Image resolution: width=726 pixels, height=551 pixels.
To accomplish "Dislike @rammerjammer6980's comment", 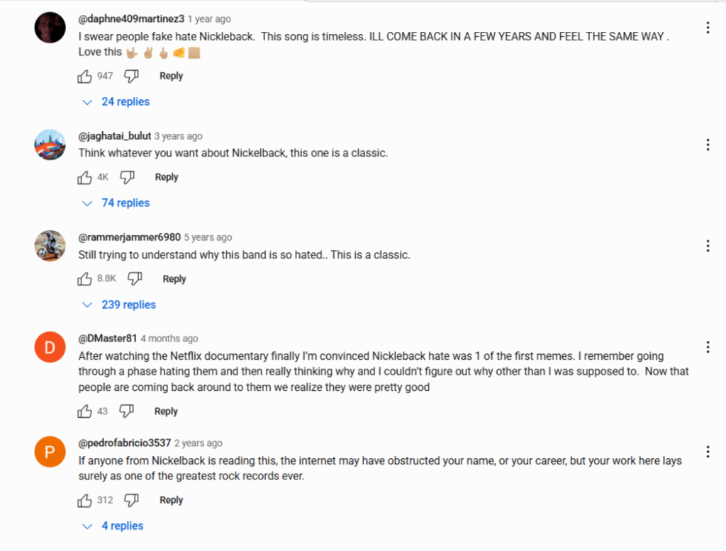I will pyautogui.click(x=135, y=278).
